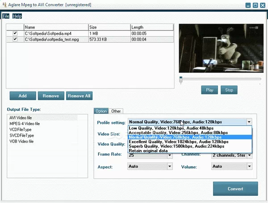Stop the video preview
Image resolution: width=268 pixels, height=203 pixels.
[229, 90]
